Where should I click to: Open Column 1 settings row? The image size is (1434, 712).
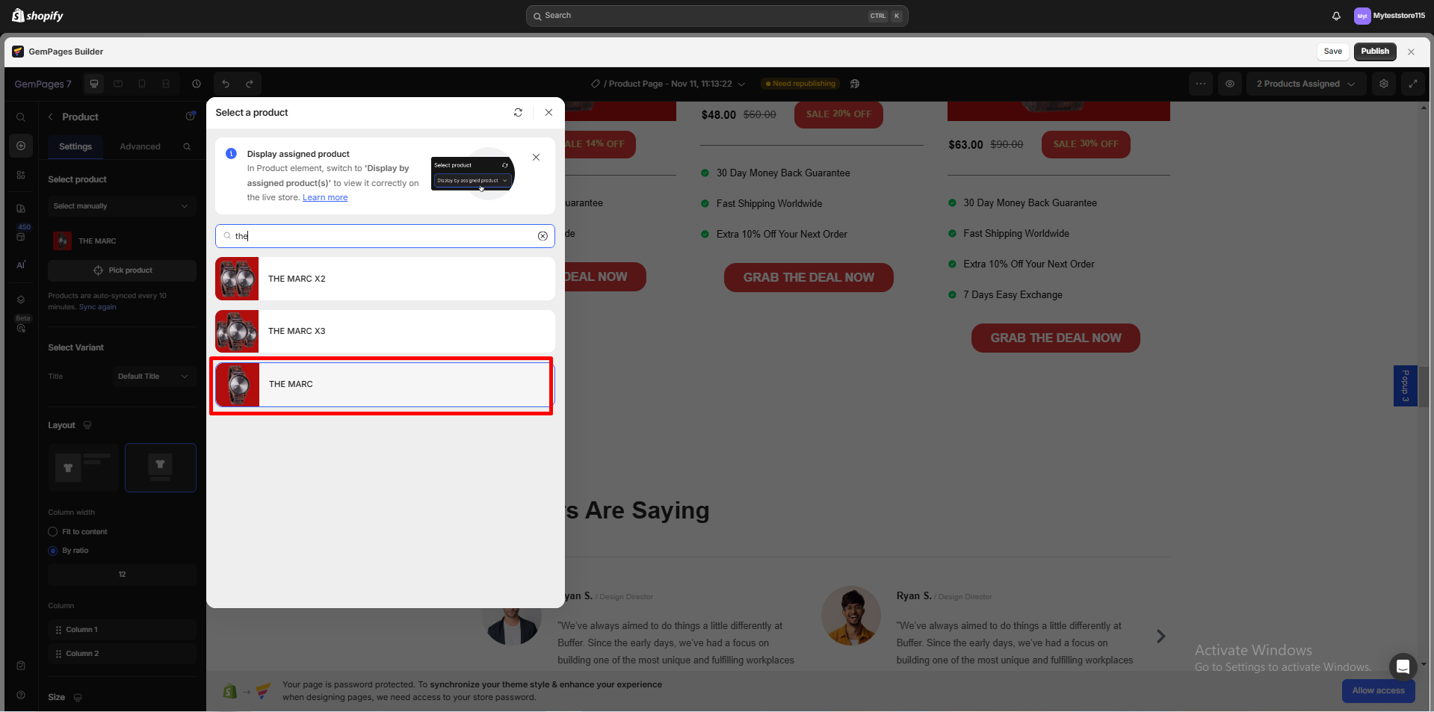[122, 630]
